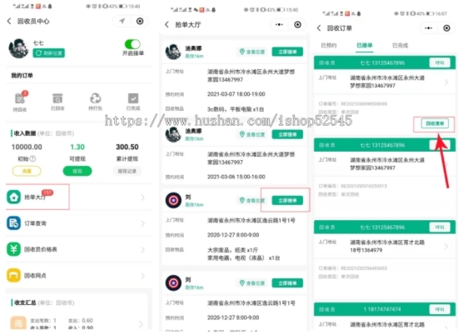Click 呼叫 next to 1 18174747474
The image size is (458, 335).
pyautogui.click(x=440, y=309)
